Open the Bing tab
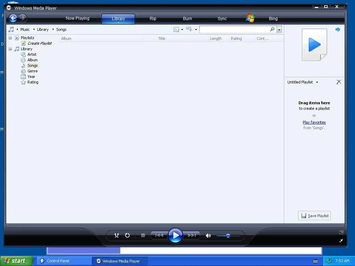 click(x=273, y=19)
